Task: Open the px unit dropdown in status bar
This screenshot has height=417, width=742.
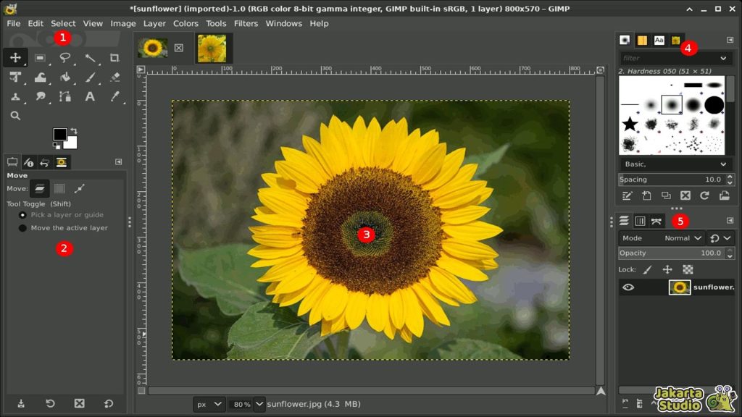Action: pyautogui.click(x=210, y=404)
